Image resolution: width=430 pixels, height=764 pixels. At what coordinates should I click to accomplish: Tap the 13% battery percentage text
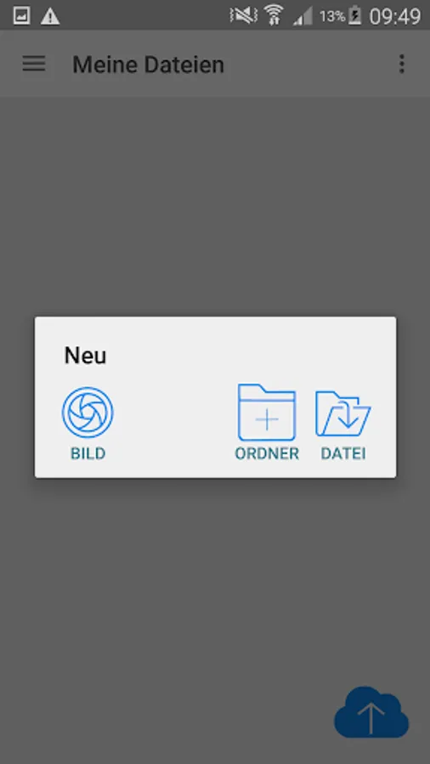[332, 17]
